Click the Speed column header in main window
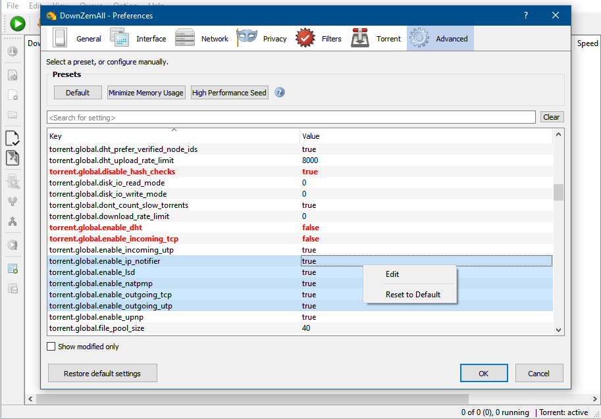This screenshot has width=601, height=419. (x=587, y=43)
